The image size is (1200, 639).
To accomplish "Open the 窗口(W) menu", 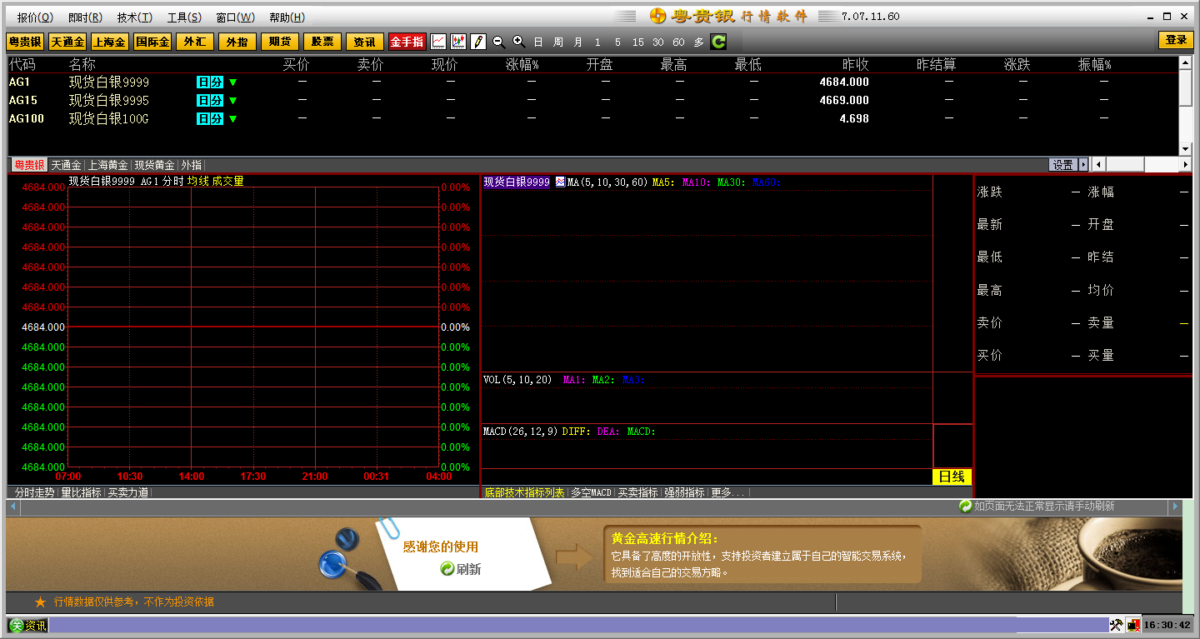I will coord(235,17).
